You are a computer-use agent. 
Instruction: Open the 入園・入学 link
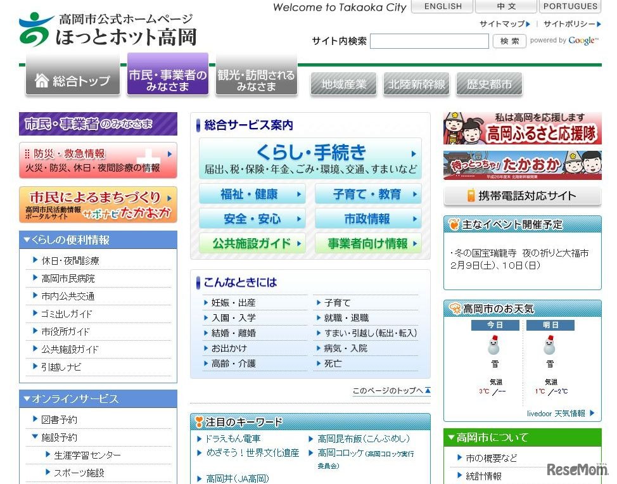pyautogui.click(x=234, y=317)
